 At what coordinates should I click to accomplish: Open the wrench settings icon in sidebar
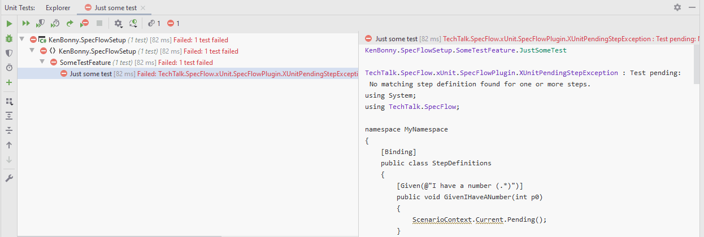(x=9, y=178)
